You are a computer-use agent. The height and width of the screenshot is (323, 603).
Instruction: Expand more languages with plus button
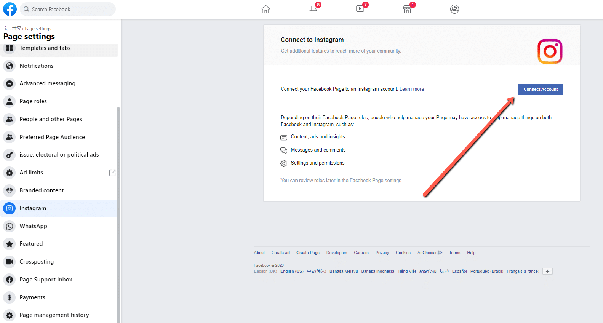547,272
